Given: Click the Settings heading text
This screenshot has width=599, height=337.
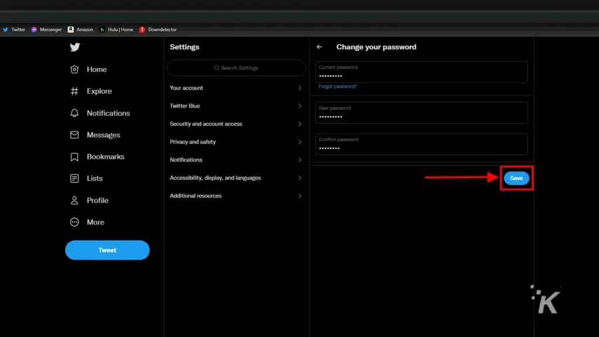Looking at the screenshot, I should click(x=184, y=47).
